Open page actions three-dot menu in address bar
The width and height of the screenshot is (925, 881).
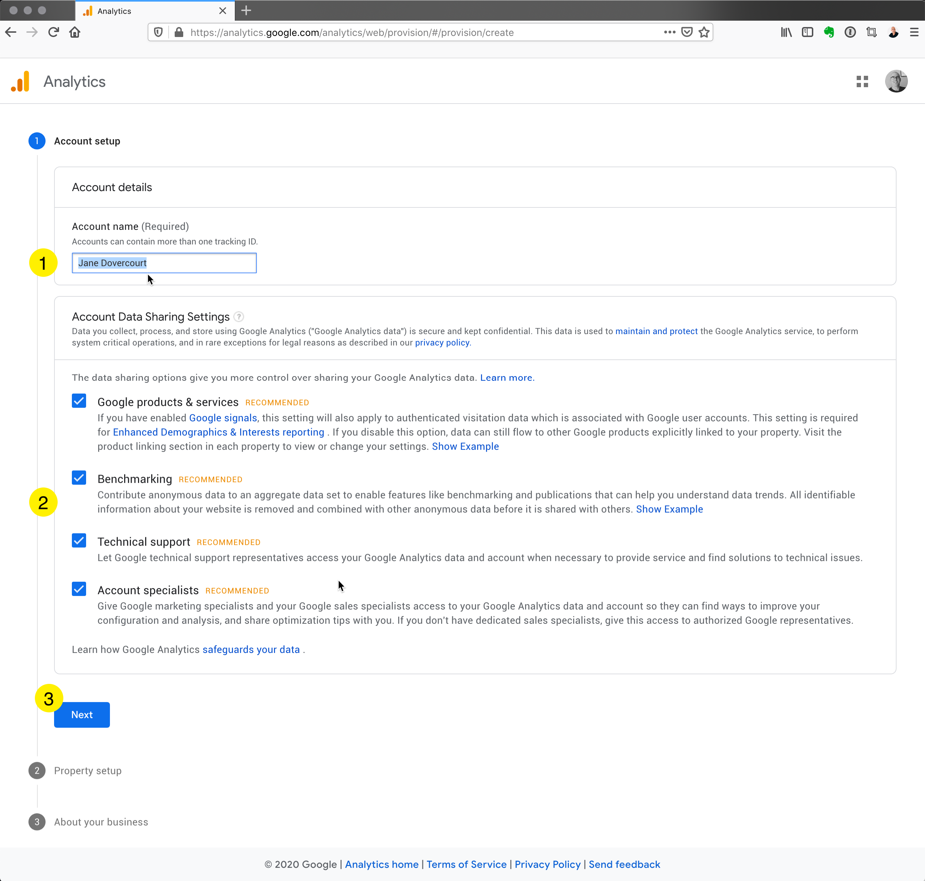670,32
